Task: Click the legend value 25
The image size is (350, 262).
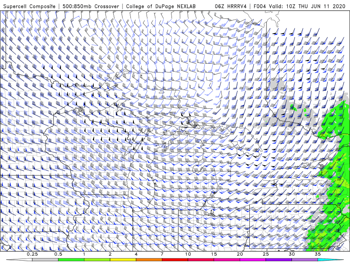Action: coord(266,254)
